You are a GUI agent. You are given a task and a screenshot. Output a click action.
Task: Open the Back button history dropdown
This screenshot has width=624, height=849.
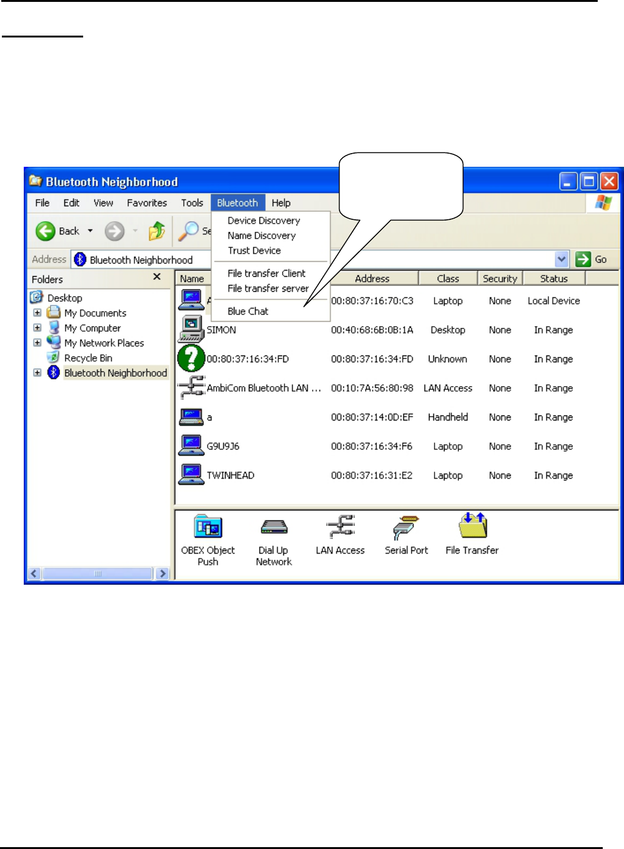(x=90, y=231)
